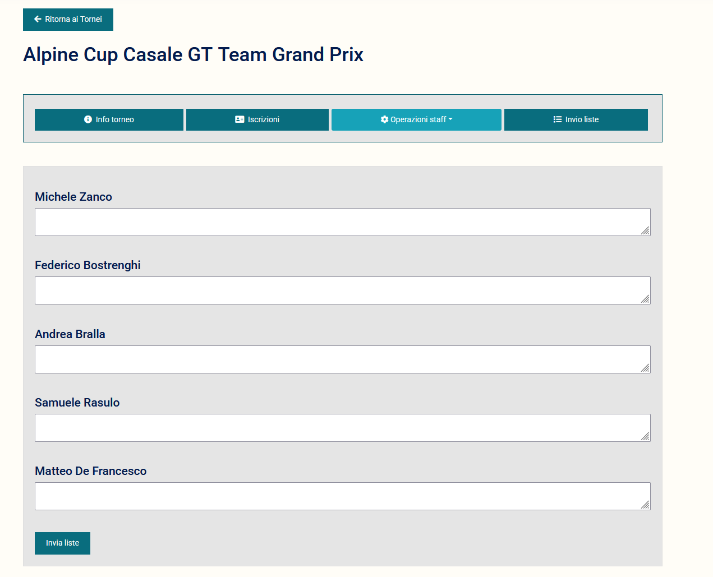The height and width of the screenshot is (577, 713).
Task: Click the resize grip on Andrea Bralla's textarea
Action: 646,368
